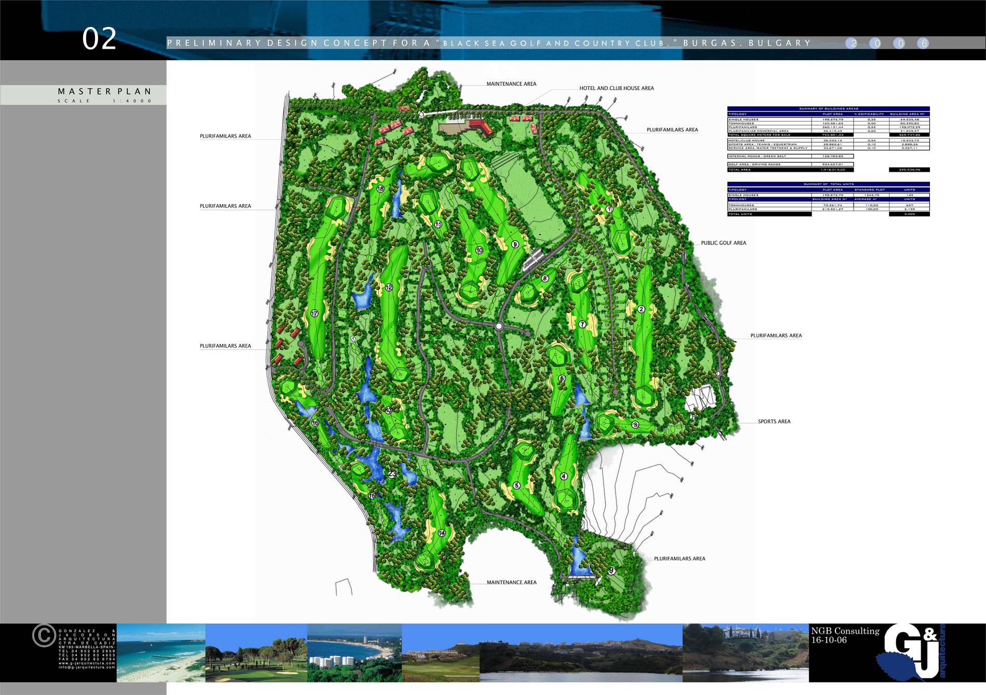Click the circled hole 4 marker

click(564, 476)
